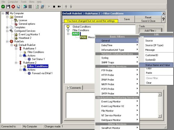The width and height of the screenshot is (174, 130).
Task: Collapse the RuleName 2 node
Action: click(16, 63)
